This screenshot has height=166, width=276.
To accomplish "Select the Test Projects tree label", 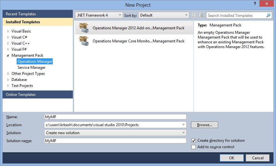I will [x=22, y=86].
